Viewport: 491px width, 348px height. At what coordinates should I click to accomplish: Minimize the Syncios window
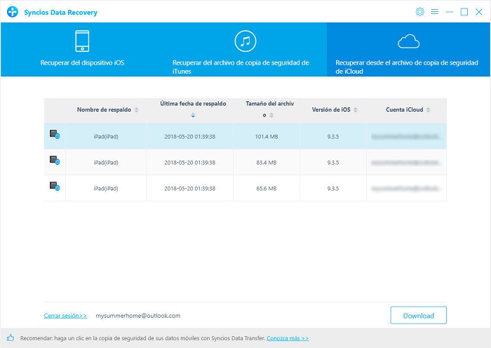(450, 12)
